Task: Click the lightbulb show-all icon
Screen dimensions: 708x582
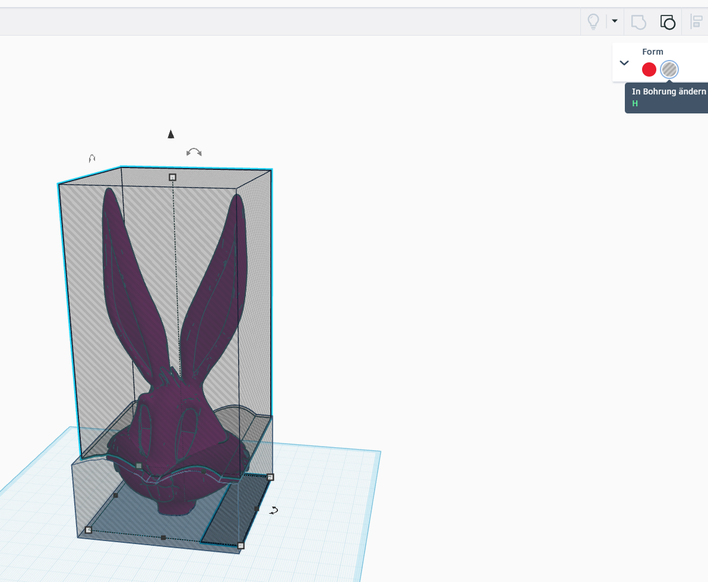Action: [x=593, y=21]
